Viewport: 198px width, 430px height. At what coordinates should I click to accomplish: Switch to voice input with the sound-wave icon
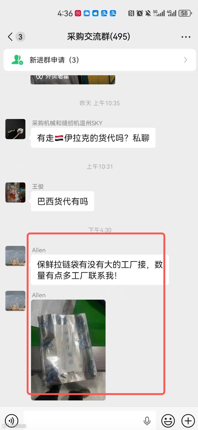click(x=12, y=420)
